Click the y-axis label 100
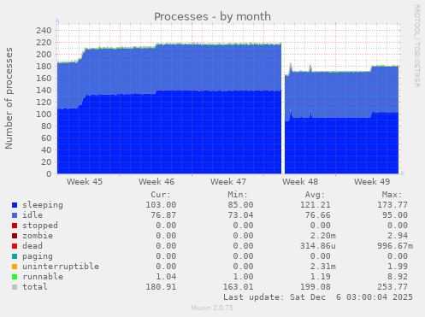The width and height of the screenshot is (425, 317). point(44,114)
